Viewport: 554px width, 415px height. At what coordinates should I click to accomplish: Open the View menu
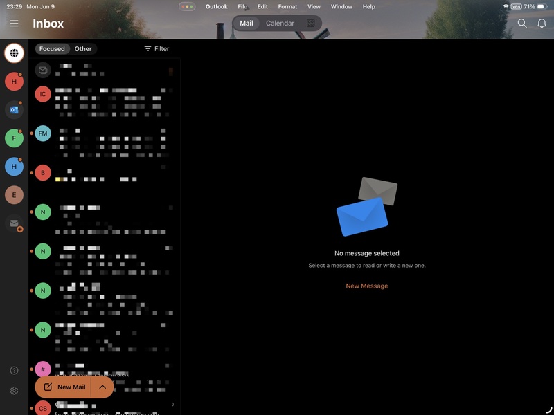pyautogui.click(x=314, y=7)
